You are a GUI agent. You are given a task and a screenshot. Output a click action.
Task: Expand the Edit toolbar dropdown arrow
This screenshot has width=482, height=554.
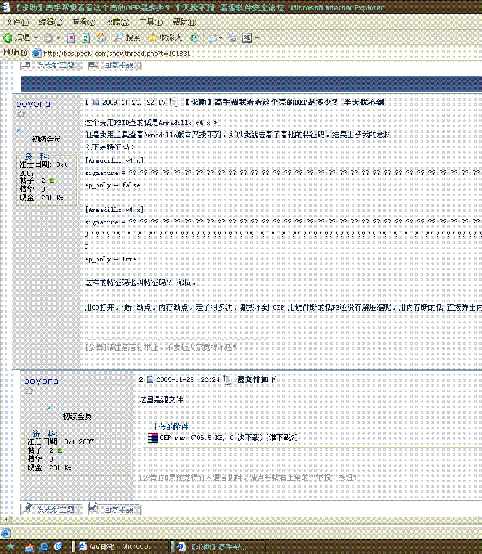pos(257,38)
